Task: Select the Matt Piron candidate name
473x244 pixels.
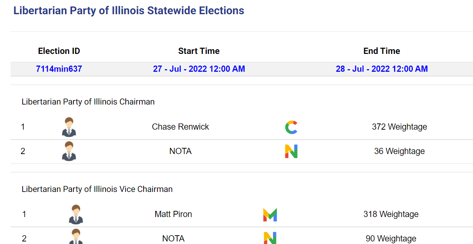Action: tap(173, 214)
